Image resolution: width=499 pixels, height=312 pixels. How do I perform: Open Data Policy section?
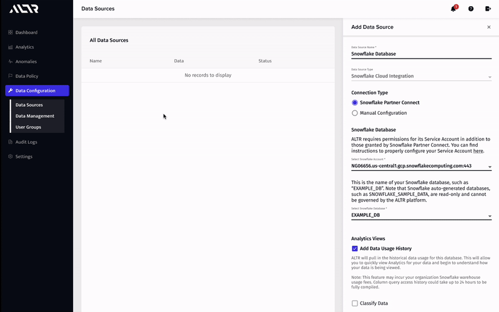(27, 76)
